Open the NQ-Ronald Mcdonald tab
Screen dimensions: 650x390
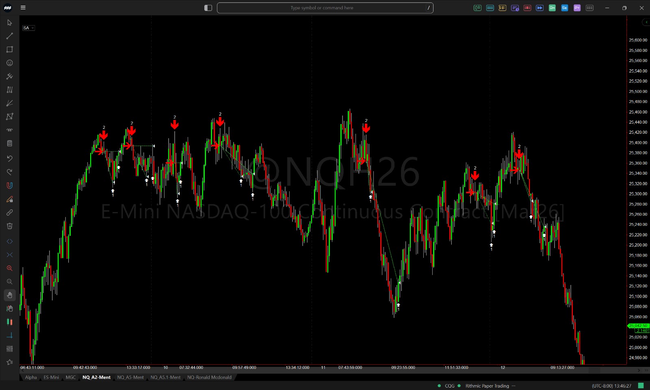[x=209, y=377]
